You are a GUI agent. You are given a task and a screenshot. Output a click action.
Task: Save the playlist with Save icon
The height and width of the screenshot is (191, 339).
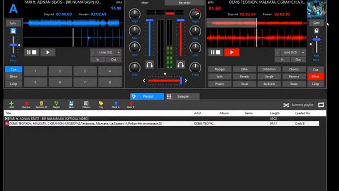coord(71,105)
